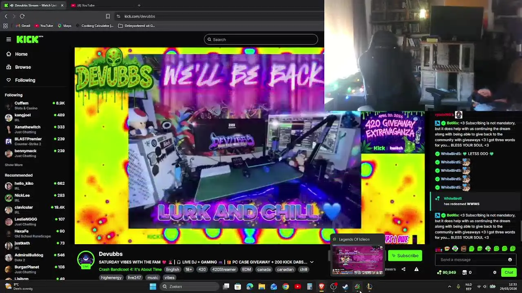Open the Maps bookmark
This screenshot has height=293, width=522.
click(64, 26)
